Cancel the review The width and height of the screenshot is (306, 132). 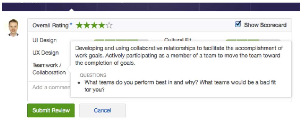pyautogui.click(x=103, y=110)
